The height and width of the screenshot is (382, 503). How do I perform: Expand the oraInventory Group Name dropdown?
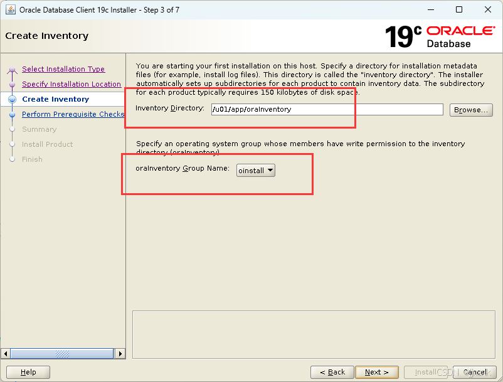[256, 171]
